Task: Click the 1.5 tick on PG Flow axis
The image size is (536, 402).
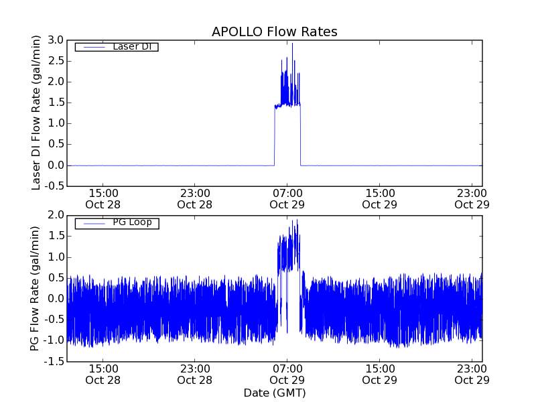Action: click(56, 236)
